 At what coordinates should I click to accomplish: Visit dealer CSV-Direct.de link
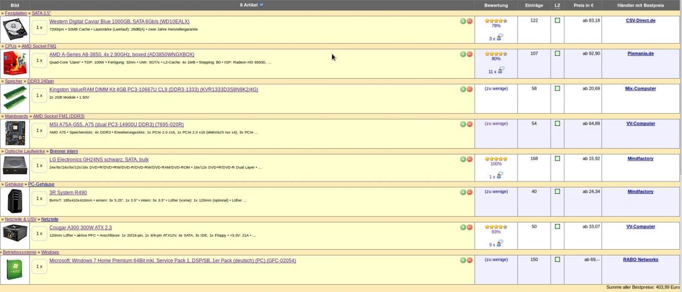pyautogui.click(x=641, y=20)
